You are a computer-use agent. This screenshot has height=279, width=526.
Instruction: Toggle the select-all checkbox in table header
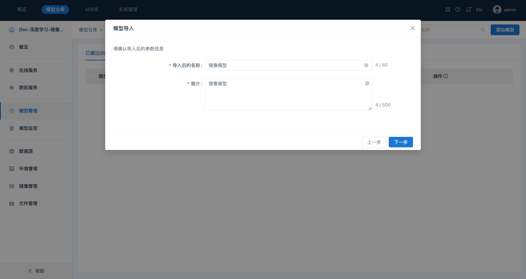click(91, 76)
